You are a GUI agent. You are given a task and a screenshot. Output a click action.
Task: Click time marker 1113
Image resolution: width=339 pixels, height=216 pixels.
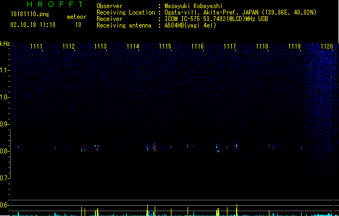(x=101, y=46)
